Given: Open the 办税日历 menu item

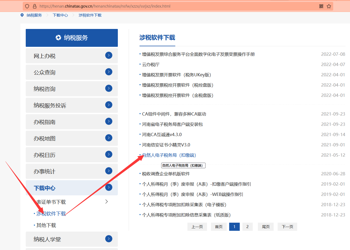Looking at the screenshot, I should coord(72,155).
